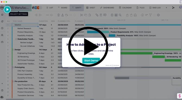182x100 pixels.
Task: Open the Files tab
Action: (140, 8)
